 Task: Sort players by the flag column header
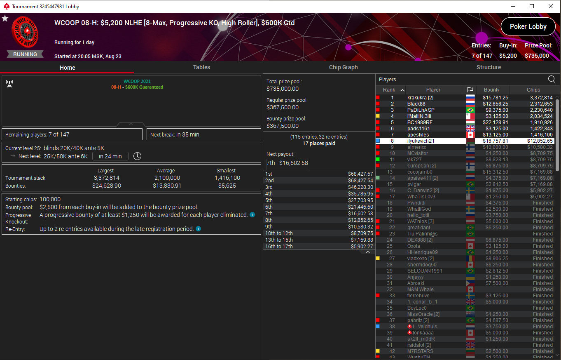point(470,90)
